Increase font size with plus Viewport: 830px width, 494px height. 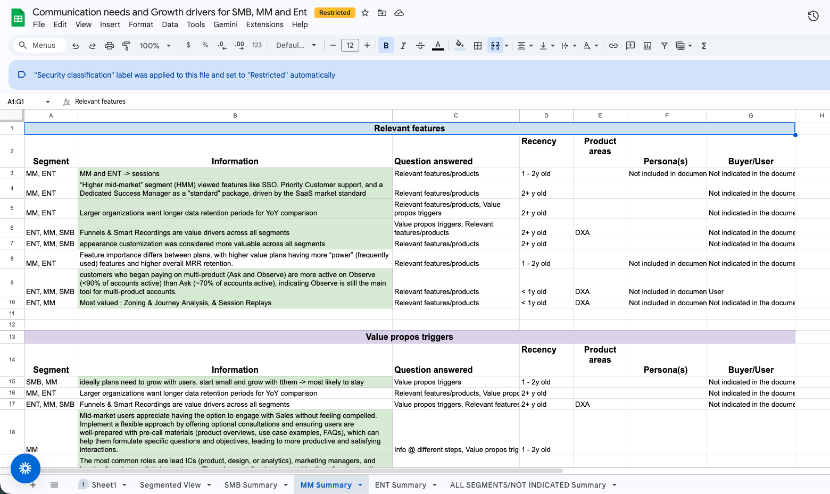point(367,46)
